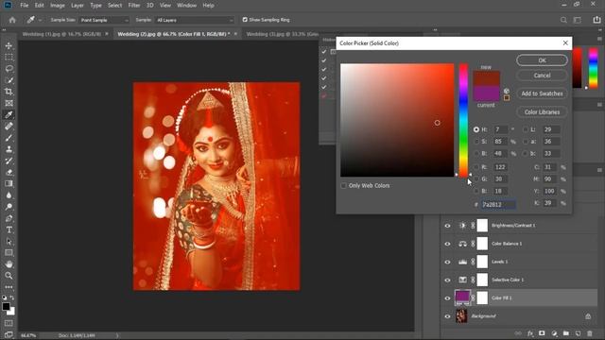
Task: Open the Layer menu
Action: click(x=78, y=6)
